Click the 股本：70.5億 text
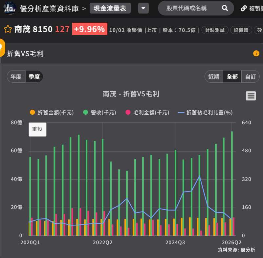This screenshot has height=258, width=263. point(179,30)
